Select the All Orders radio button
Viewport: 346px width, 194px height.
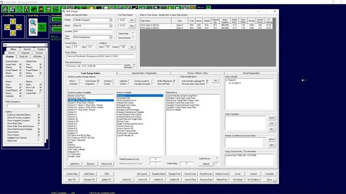coord(134,67)
